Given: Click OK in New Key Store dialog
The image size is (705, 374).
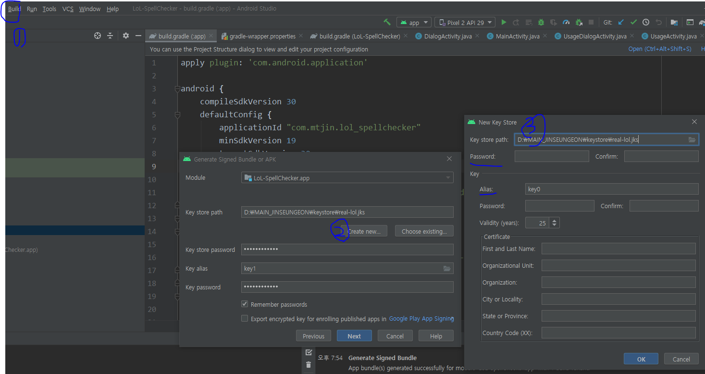Looking at the screenshot, I should pos(641,359).
